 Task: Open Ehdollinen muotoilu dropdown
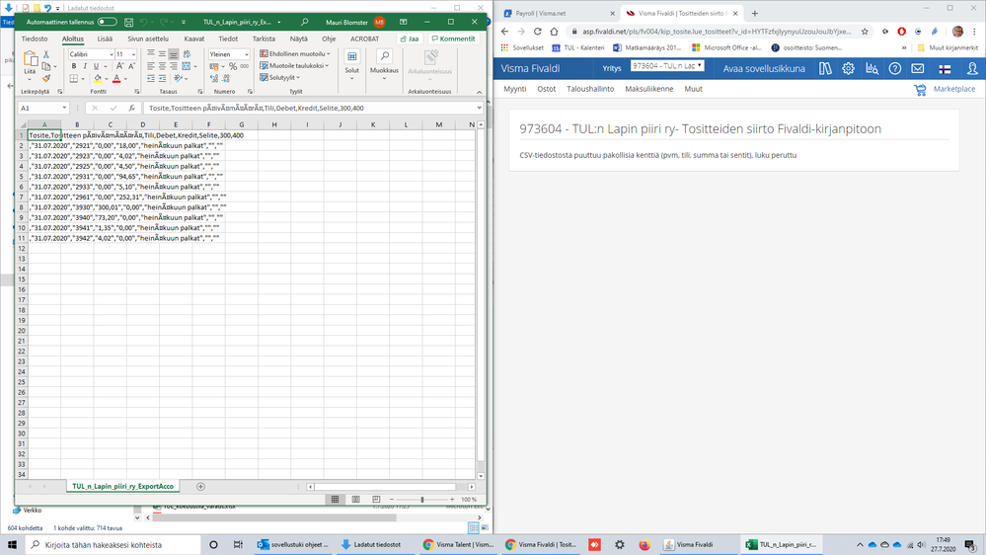point(295,54)
